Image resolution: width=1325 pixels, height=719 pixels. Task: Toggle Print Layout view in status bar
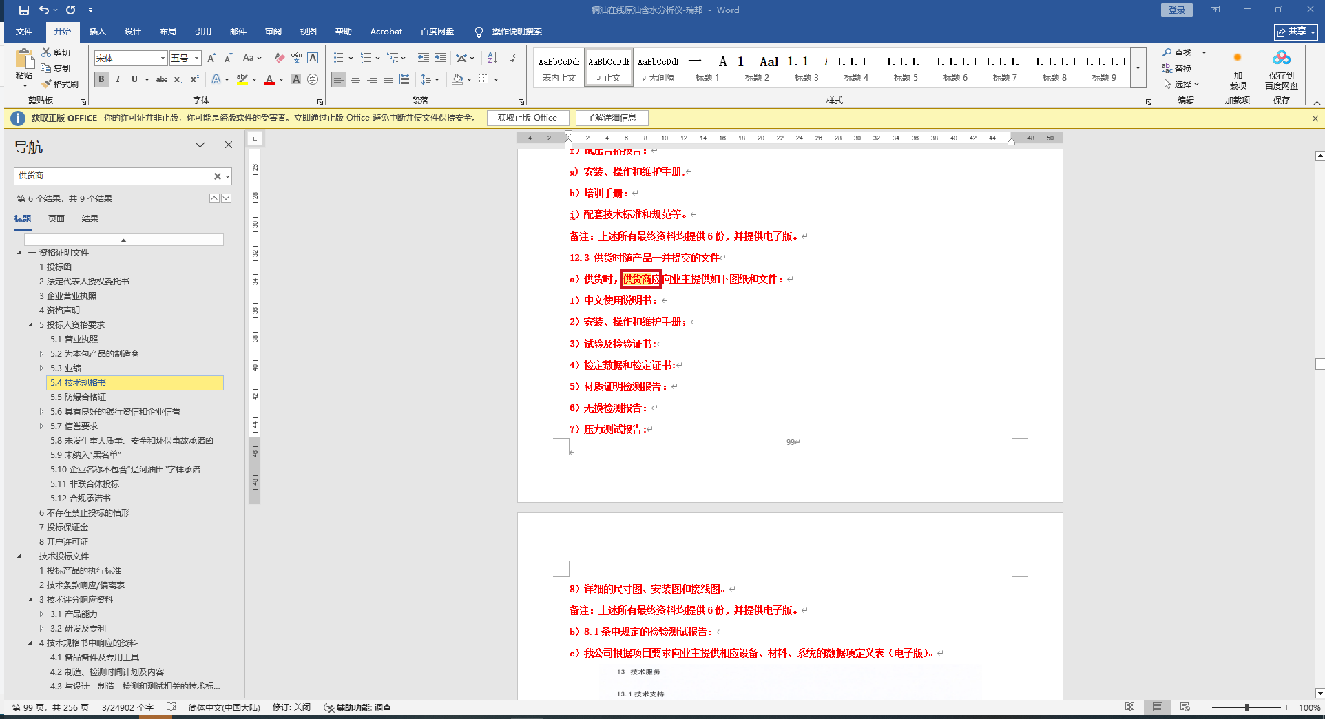[1158, 707]
